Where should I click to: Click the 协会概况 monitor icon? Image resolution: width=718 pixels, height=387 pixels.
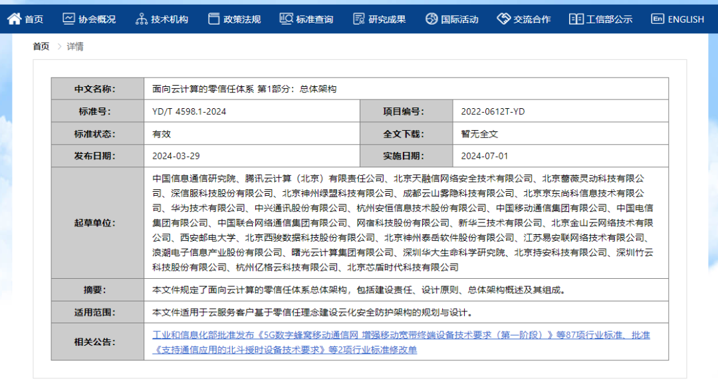click(x=68, y=19)
